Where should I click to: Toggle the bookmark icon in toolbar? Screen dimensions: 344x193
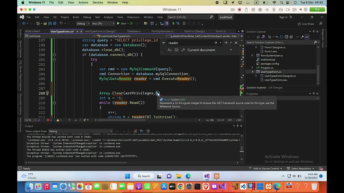(184, 24)
